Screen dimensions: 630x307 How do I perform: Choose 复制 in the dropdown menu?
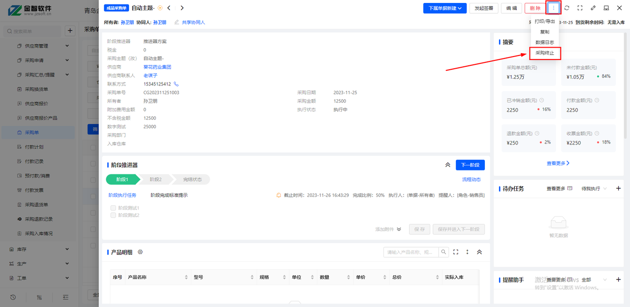click(x=545, y=32)
